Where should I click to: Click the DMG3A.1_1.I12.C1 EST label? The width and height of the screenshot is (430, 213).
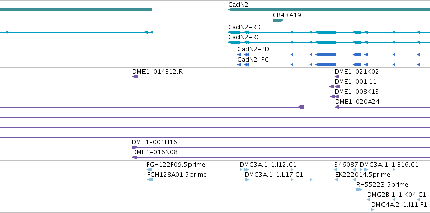(268, 165)
